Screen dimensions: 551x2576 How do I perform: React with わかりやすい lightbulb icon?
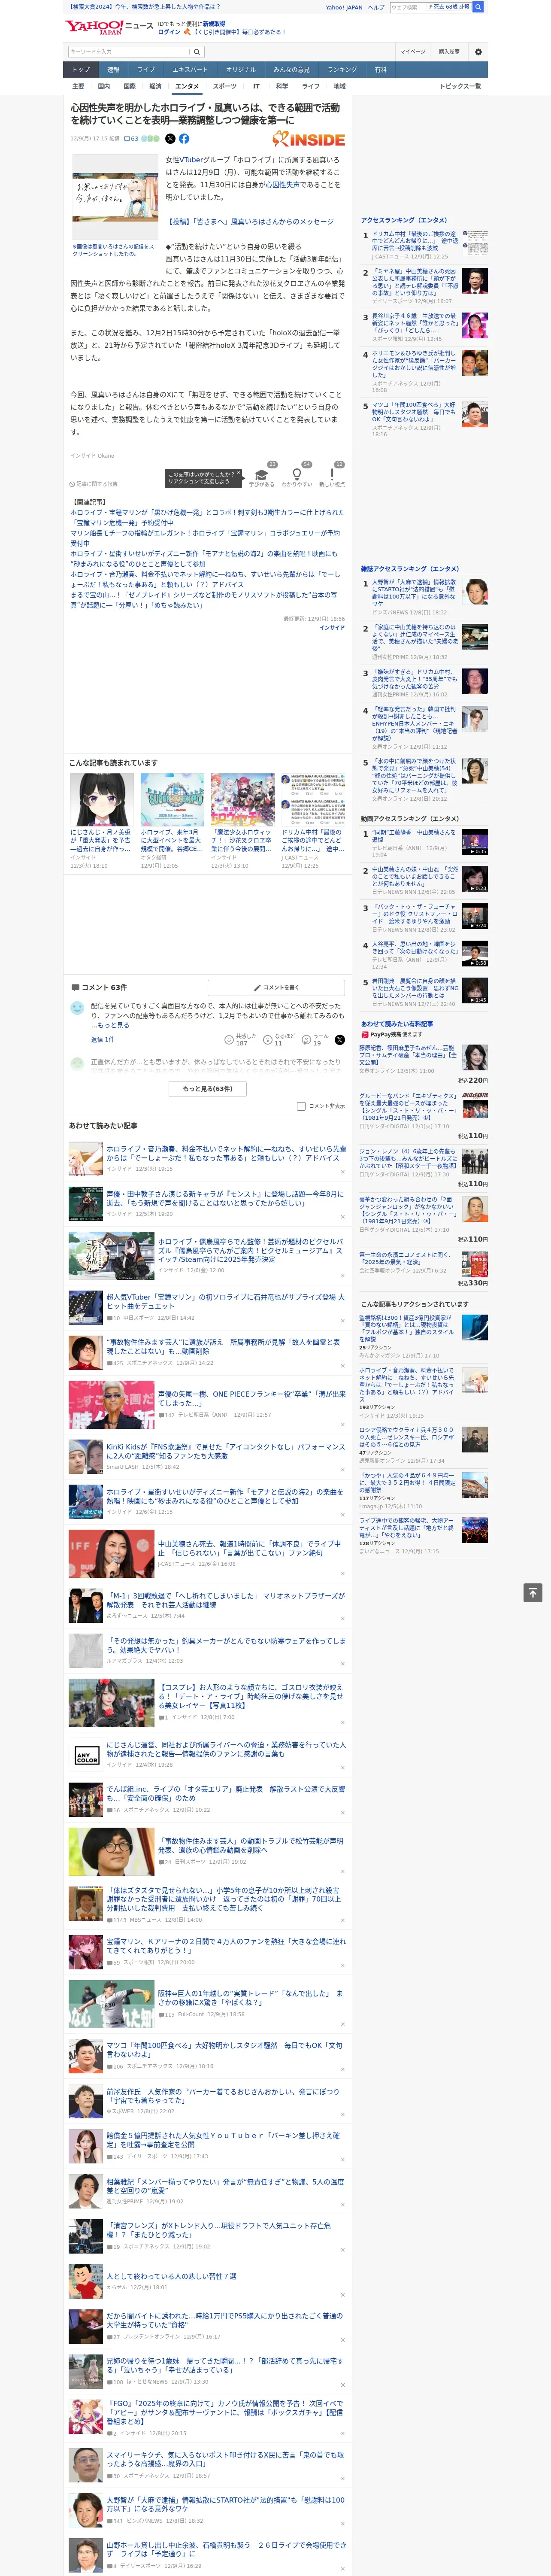[x=296, y=474]
